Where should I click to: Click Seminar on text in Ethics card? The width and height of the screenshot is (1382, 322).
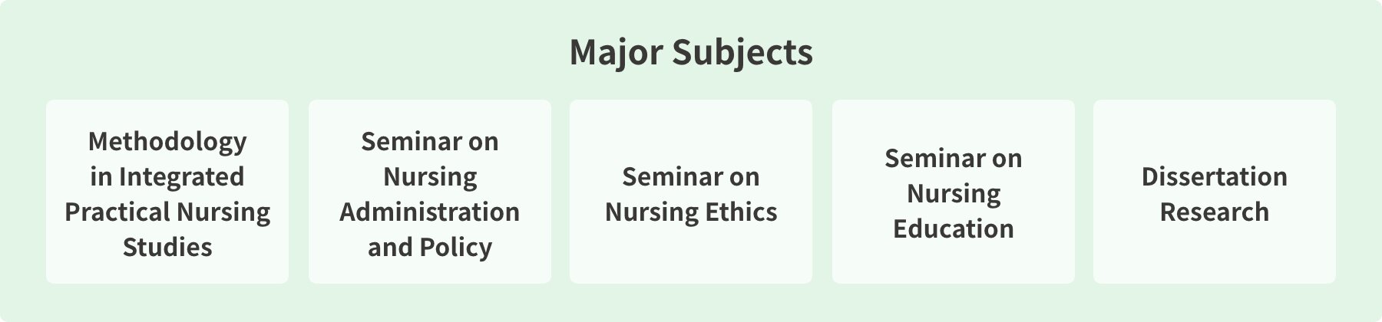point(691,176)
